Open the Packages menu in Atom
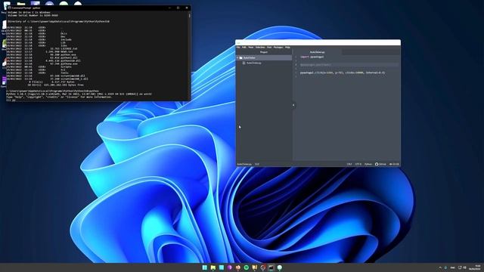The width and height of the screenshot is (484, 272). 278,47
